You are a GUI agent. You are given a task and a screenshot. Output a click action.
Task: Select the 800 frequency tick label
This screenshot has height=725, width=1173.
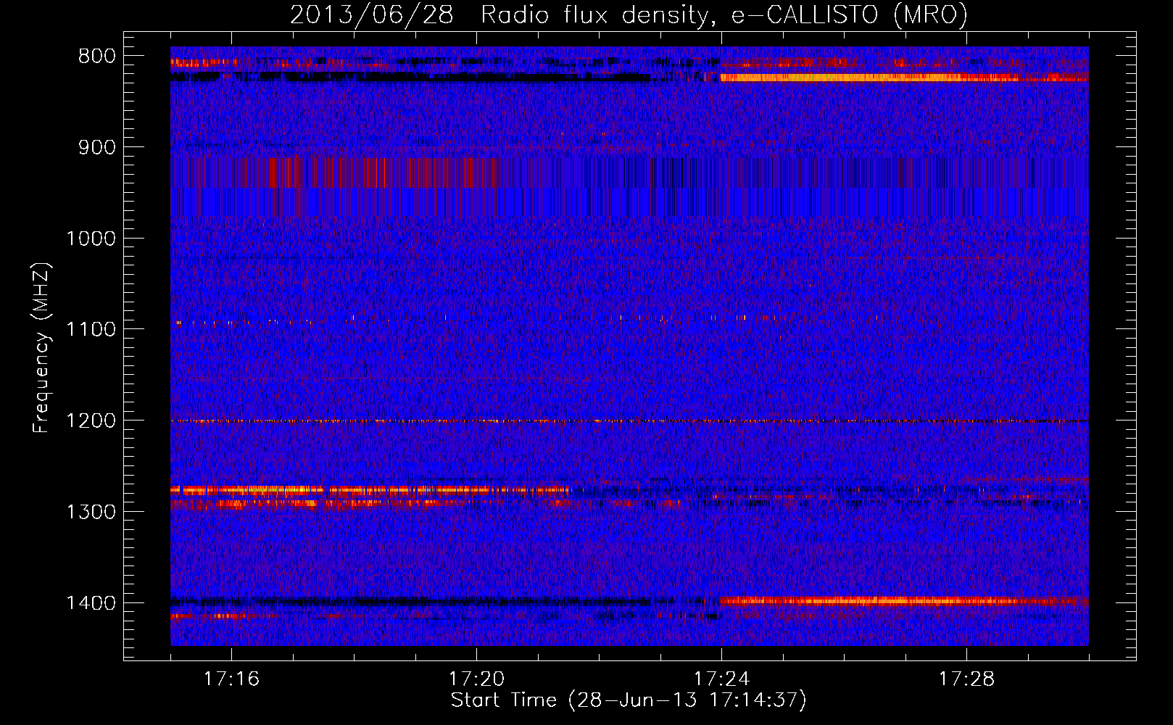point(97,57)
